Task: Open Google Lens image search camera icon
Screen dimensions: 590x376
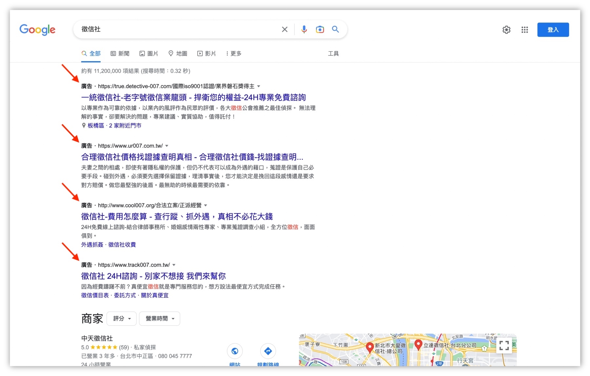Action: click(x=320, y=29)
